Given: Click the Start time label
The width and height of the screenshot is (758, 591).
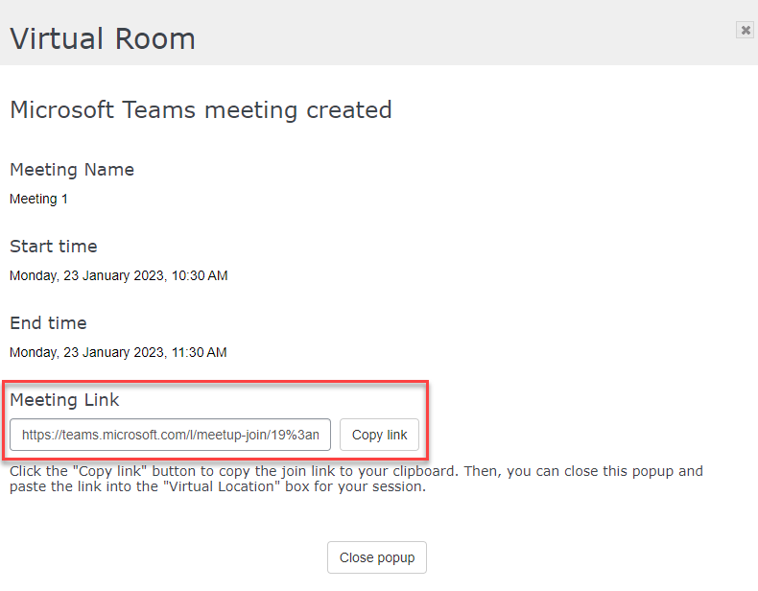Looking at the screenshot, I should coord(54,247).
